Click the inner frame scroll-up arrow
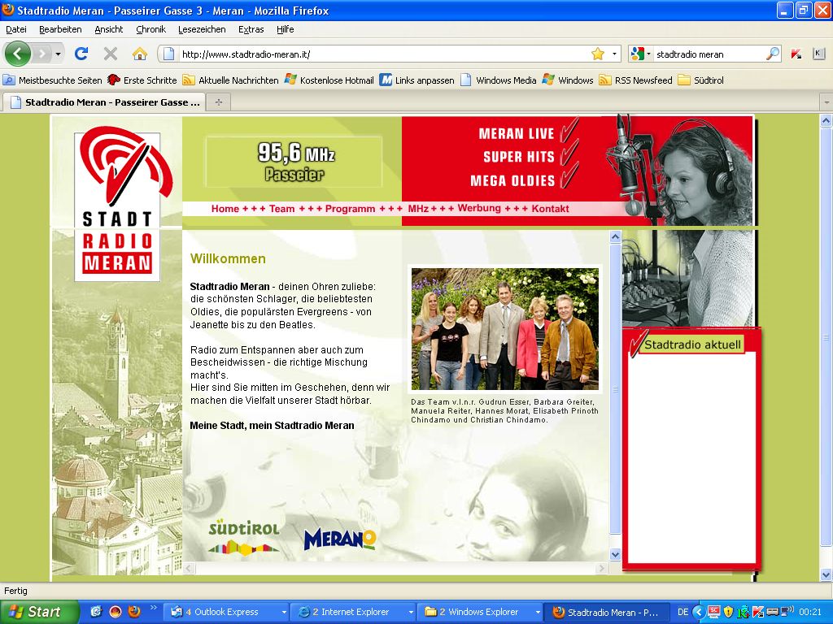Screen dimensions: 833x624 [x=615, y=236]
